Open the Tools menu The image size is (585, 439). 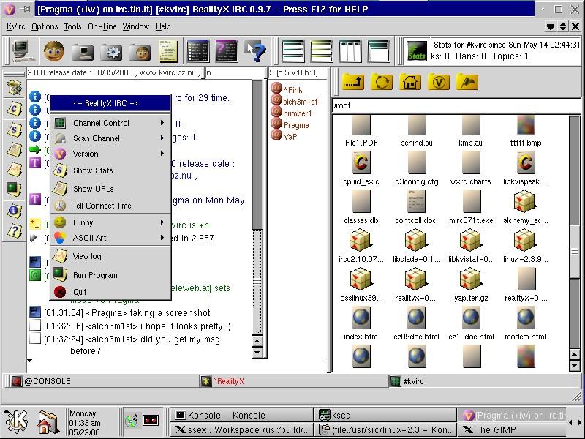coord(72,26)
